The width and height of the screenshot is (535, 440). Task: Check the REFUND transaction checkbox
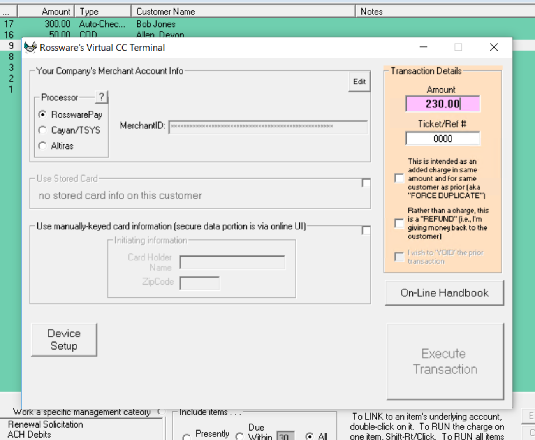pos(399,223)
